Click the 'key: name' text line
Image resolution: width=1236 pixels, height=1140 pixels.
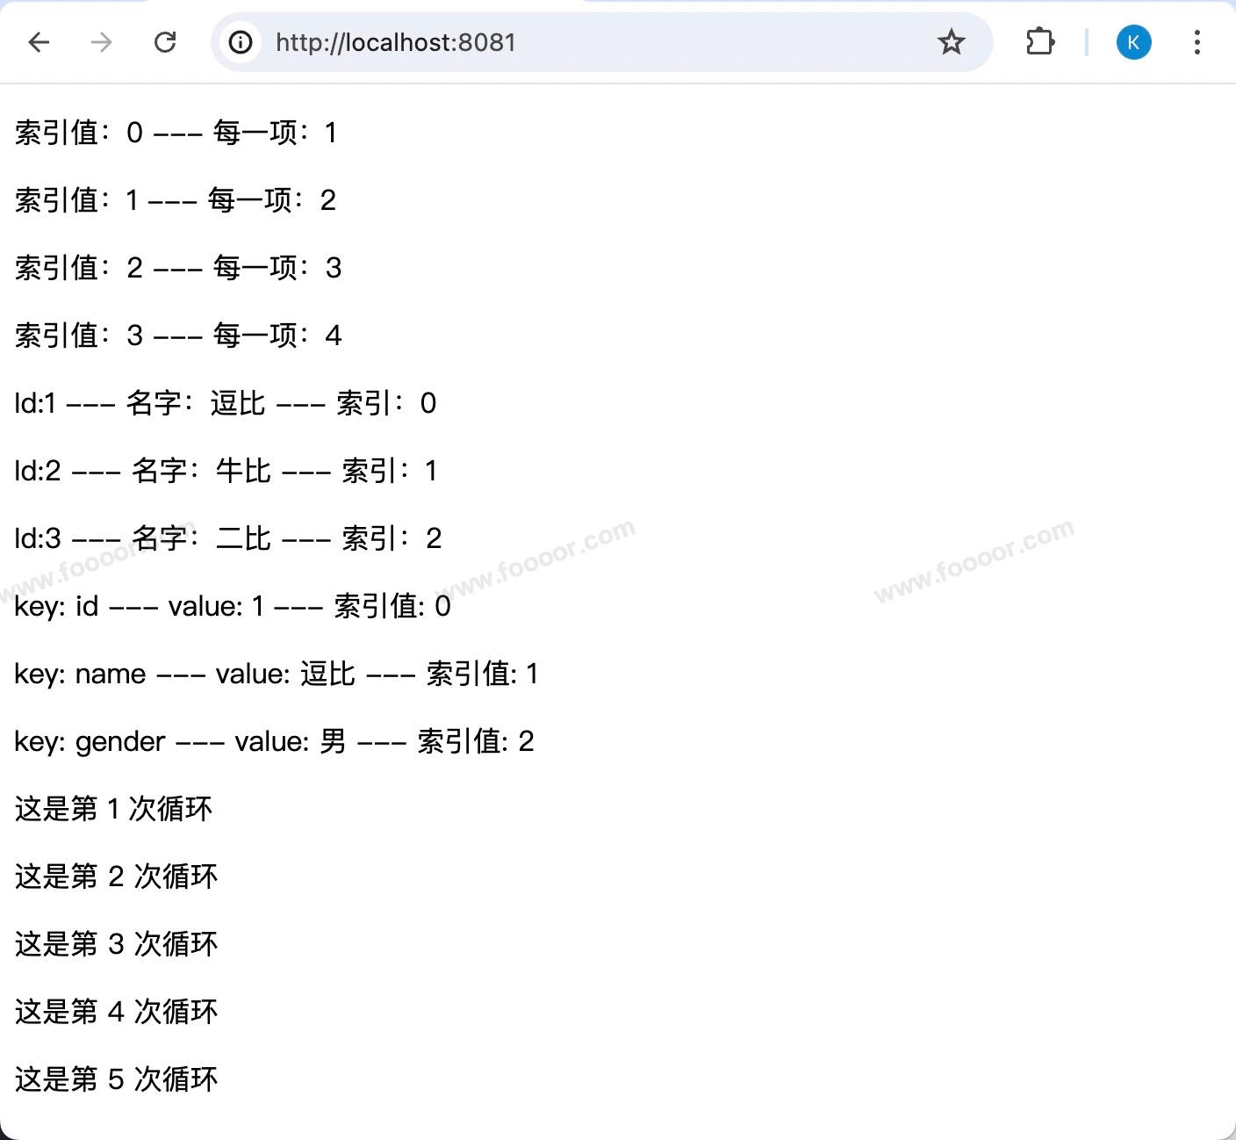click(276, 674)
